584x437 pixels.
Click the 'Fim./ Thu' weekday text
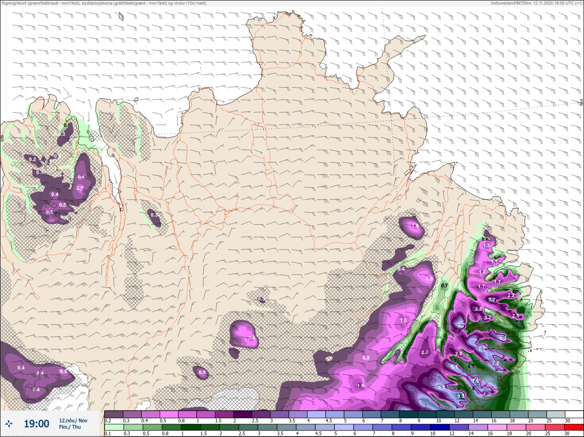[69, 427]
